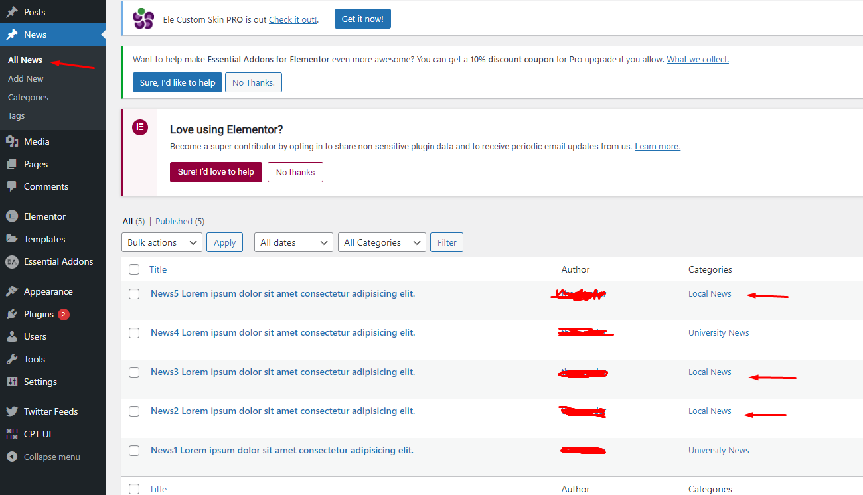863x495 pixels.
Task: Check the News1 row checkbox
Action: (x=134, y=451)
